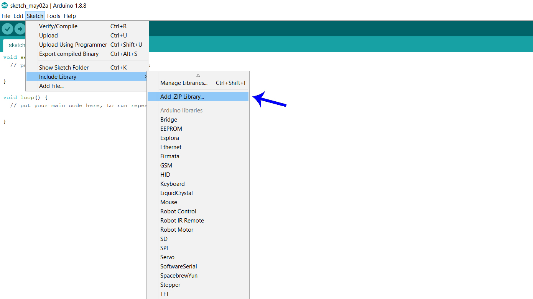Choose Export compiled Binary
The image size is (533, 299).
[x=69, y=54]
